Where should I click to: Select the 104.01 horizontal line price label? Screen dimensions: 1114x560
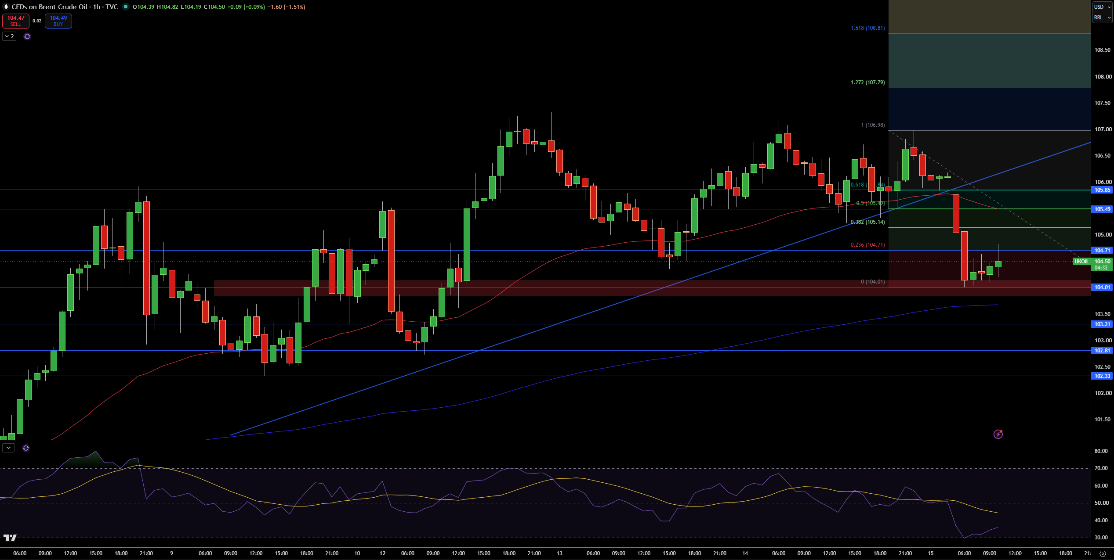tap(1102, 287)
